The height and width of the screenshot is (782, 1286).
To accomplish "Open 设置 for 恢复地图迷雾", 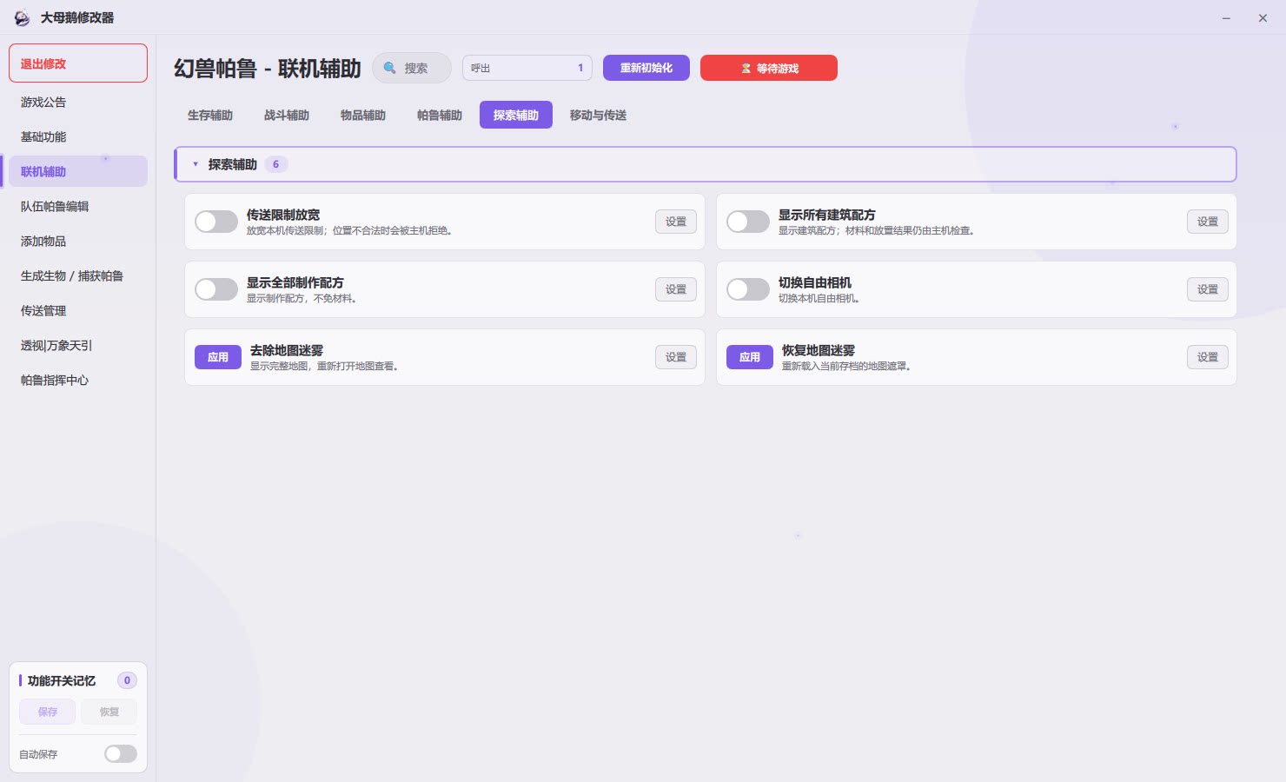I will click(x=1208, y=357).
